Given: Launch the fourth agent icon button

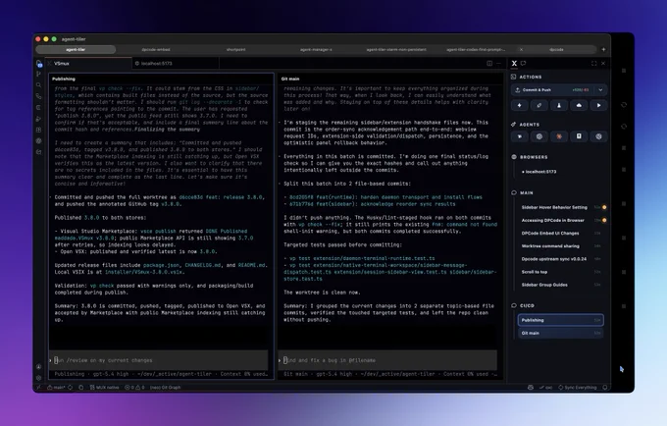Looking at the screenshot, I should point(579,136).
